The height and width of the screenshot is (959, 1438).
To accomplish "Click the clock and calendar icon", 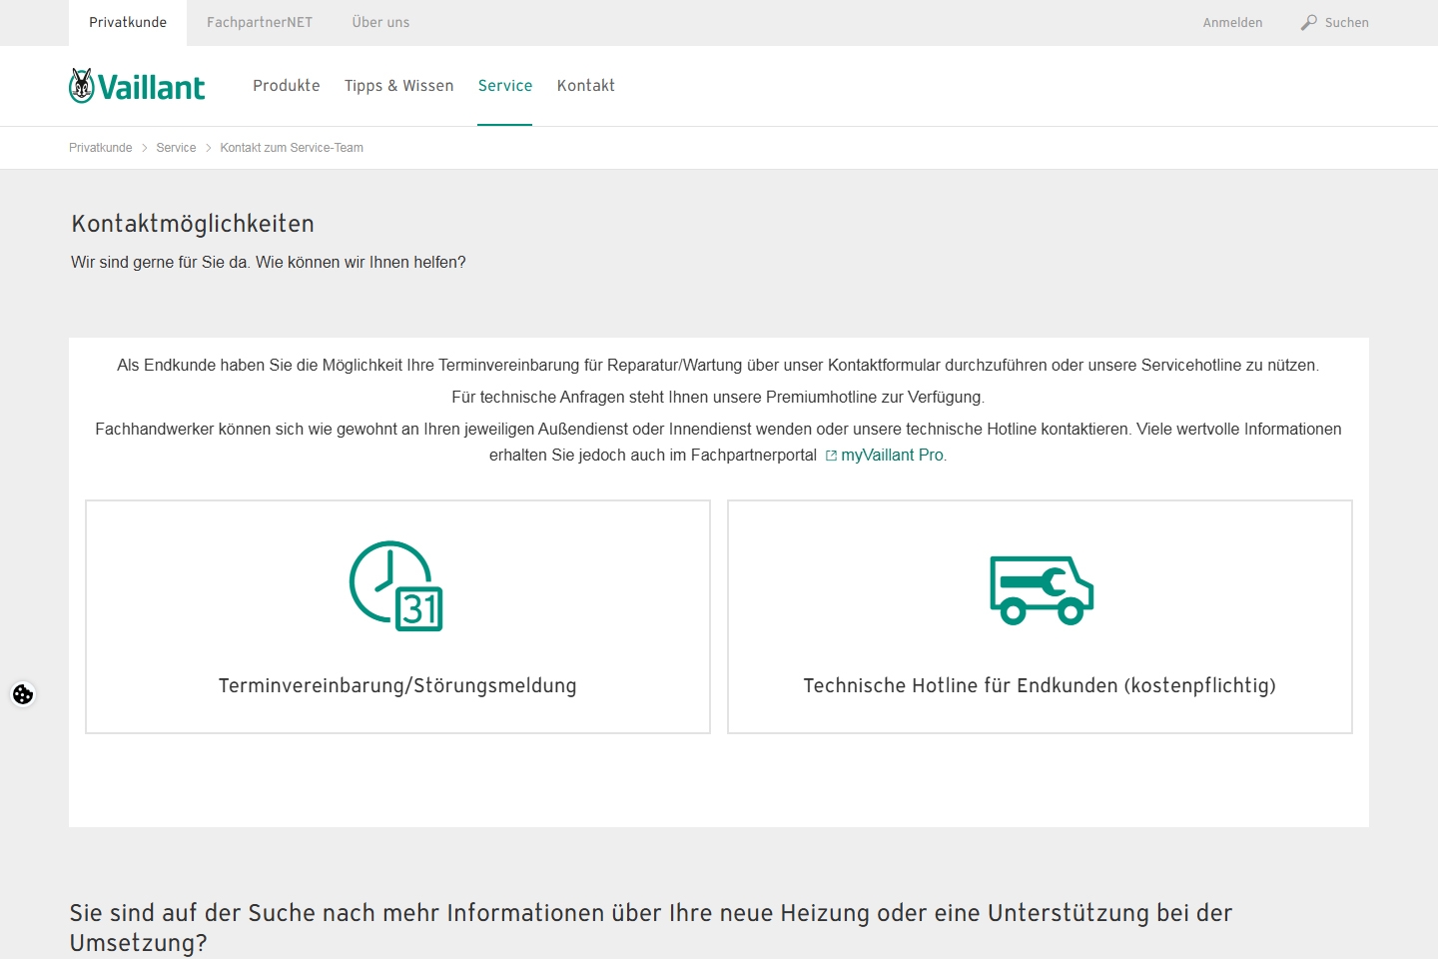I will pos(396,586).
